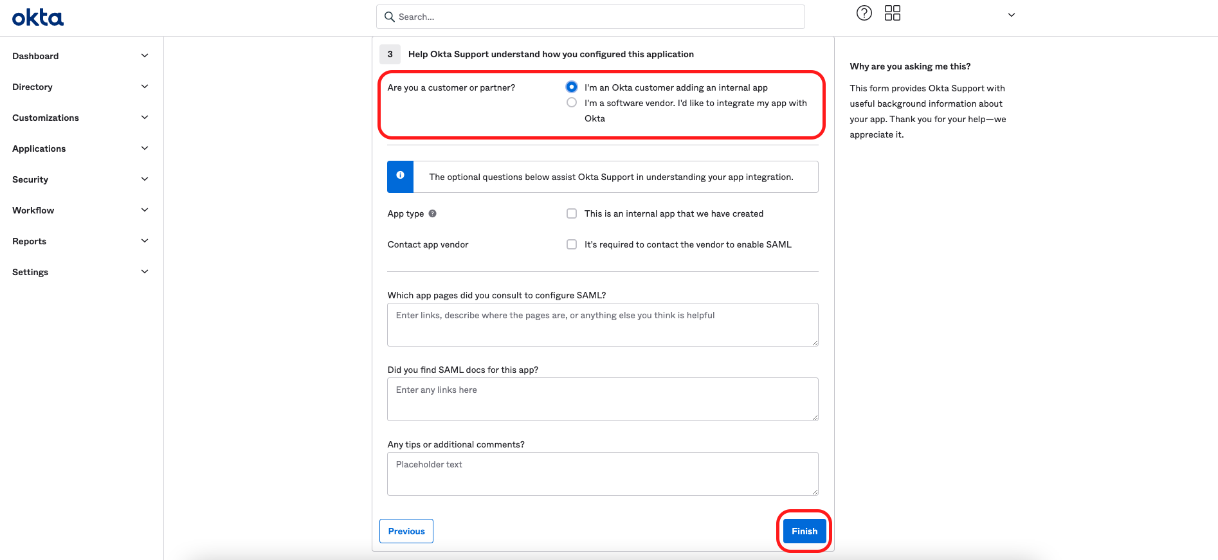Click the search magnifier icon
1218x560 pixels.
click(389, 17)
